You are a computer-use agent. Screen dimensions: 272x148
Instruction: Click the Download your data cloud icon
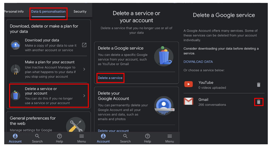coord(15,45)
